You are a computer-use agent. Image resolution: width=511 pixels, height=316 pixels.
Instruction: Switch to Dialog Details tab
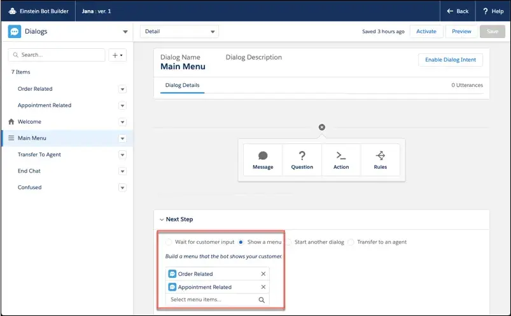tap(182, 85)
